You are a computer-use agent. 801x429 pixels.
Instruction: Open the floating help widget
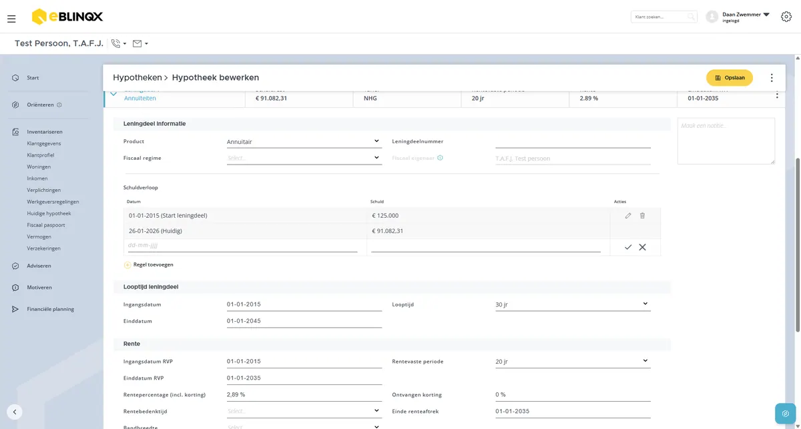(x=784, y=413)
